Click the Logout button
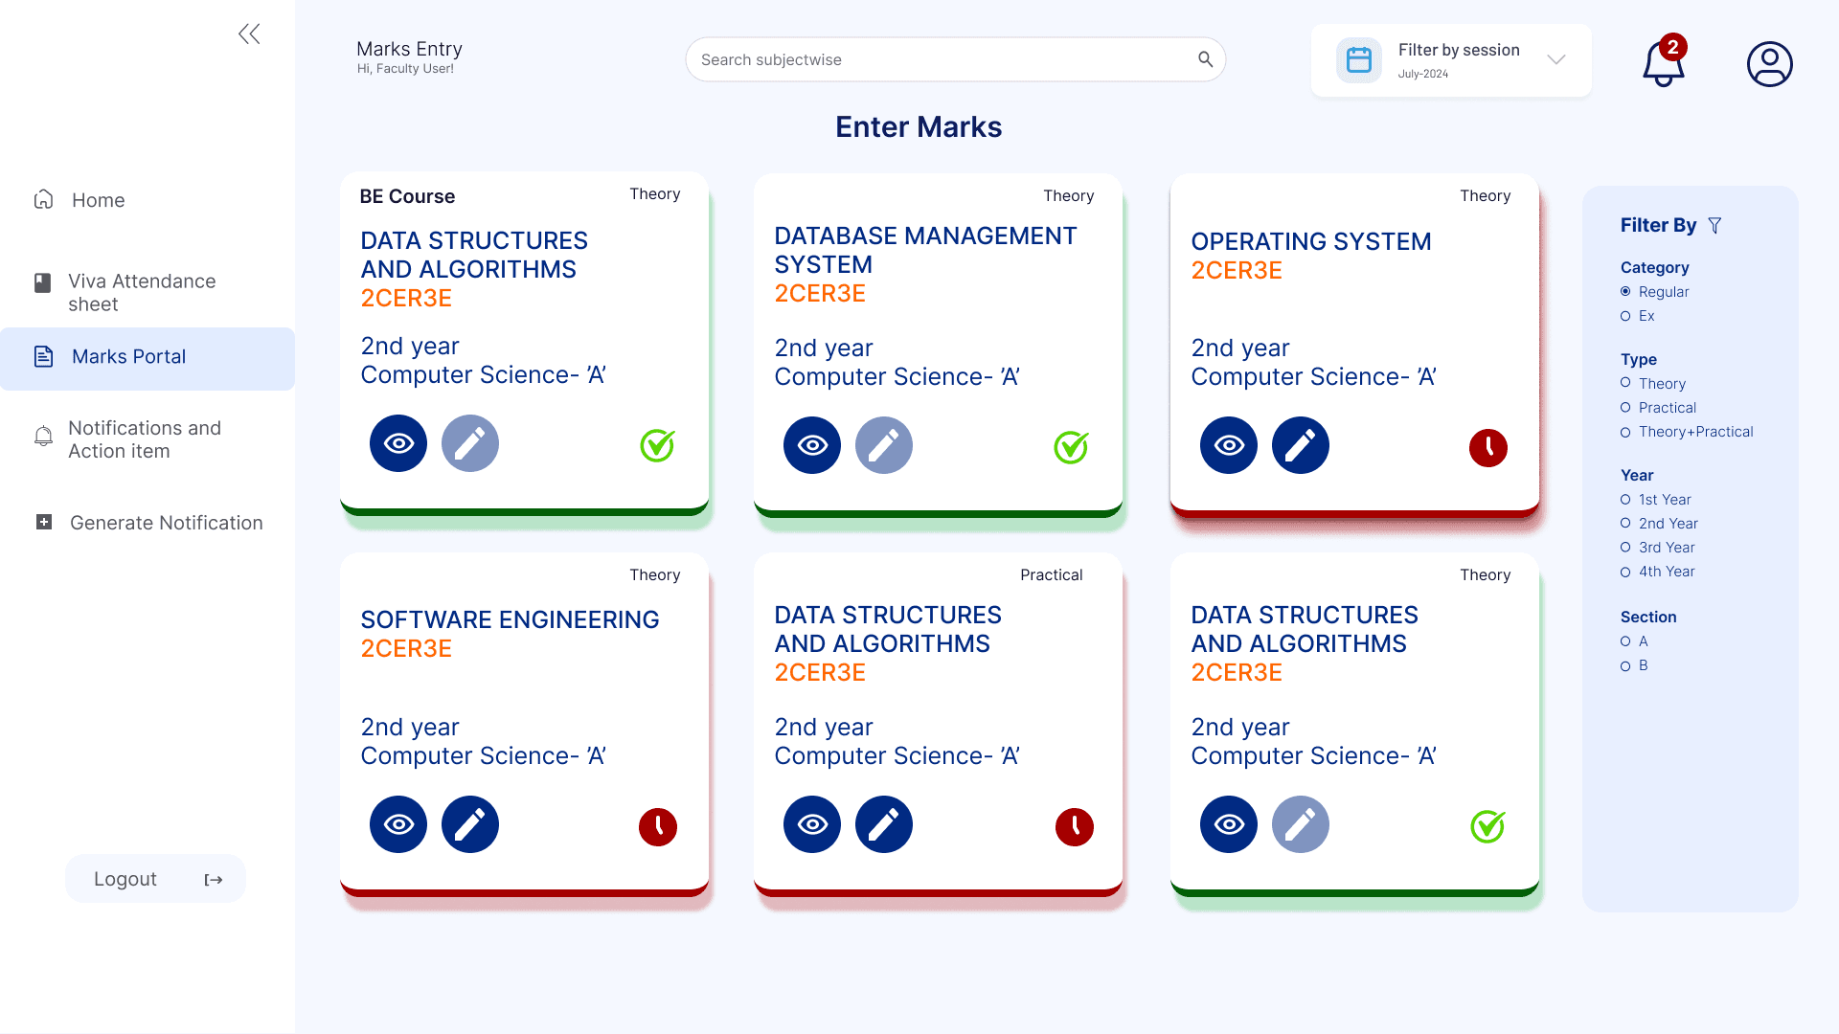1839x1034 pixels. click(155, 878)
